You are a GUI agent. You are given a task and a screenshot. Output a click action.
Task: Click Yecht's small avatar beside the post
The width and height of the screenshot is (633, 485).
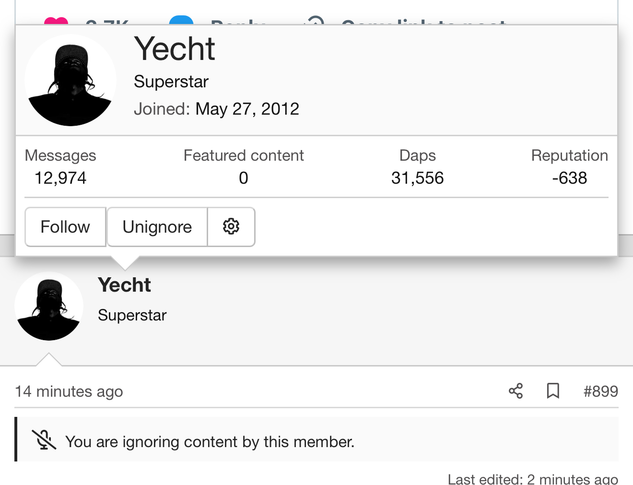(49, 306)
